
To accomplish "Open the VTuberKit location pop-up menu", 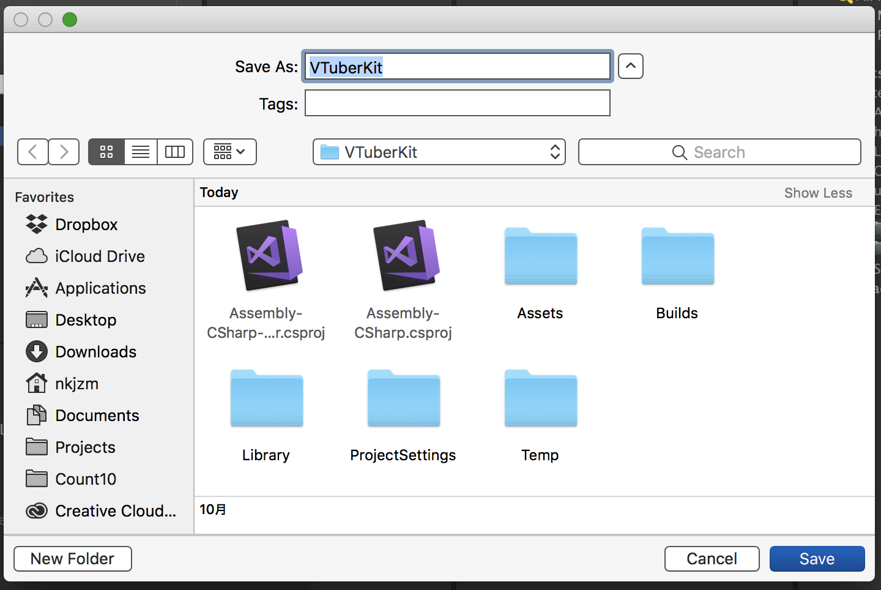I will [439, 152].
